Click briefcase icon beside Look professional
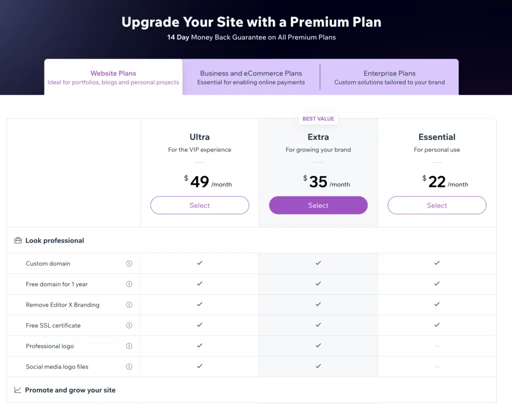This screenshot has width=512, height=404. (18, 240)
